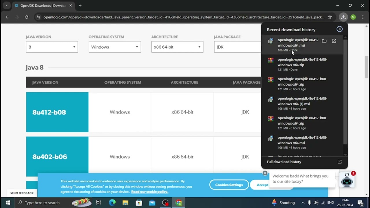370x208 pixels.
Task: Open the Mail app from taskbar
Action: [x=152, y=203]
